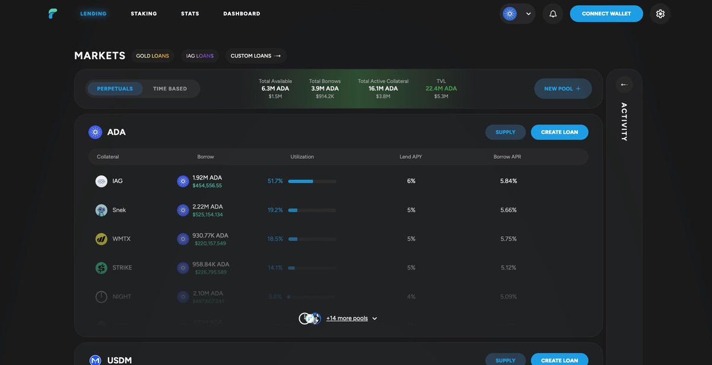
Task: Click the Borrow APR column header
Action: coord(507,157)
